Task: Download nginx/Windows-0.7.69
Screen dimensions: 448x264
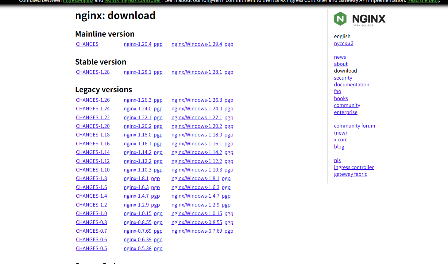Action: tap(197, 231)
